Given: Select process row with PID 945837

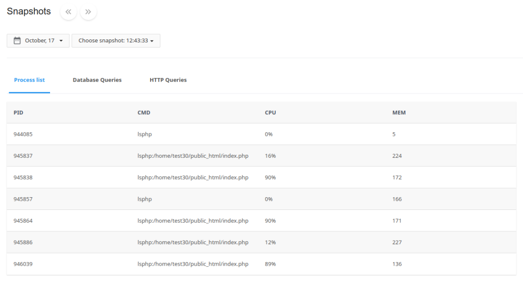Looking at the screenshot, I should [x=261, y=156].
